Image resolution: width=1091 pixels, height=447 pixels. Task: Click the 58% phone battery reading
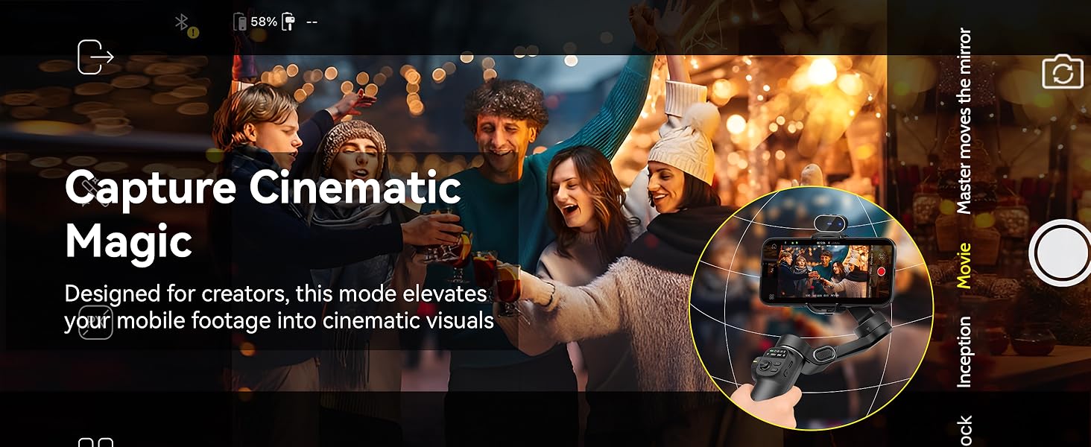coord(264,22)
